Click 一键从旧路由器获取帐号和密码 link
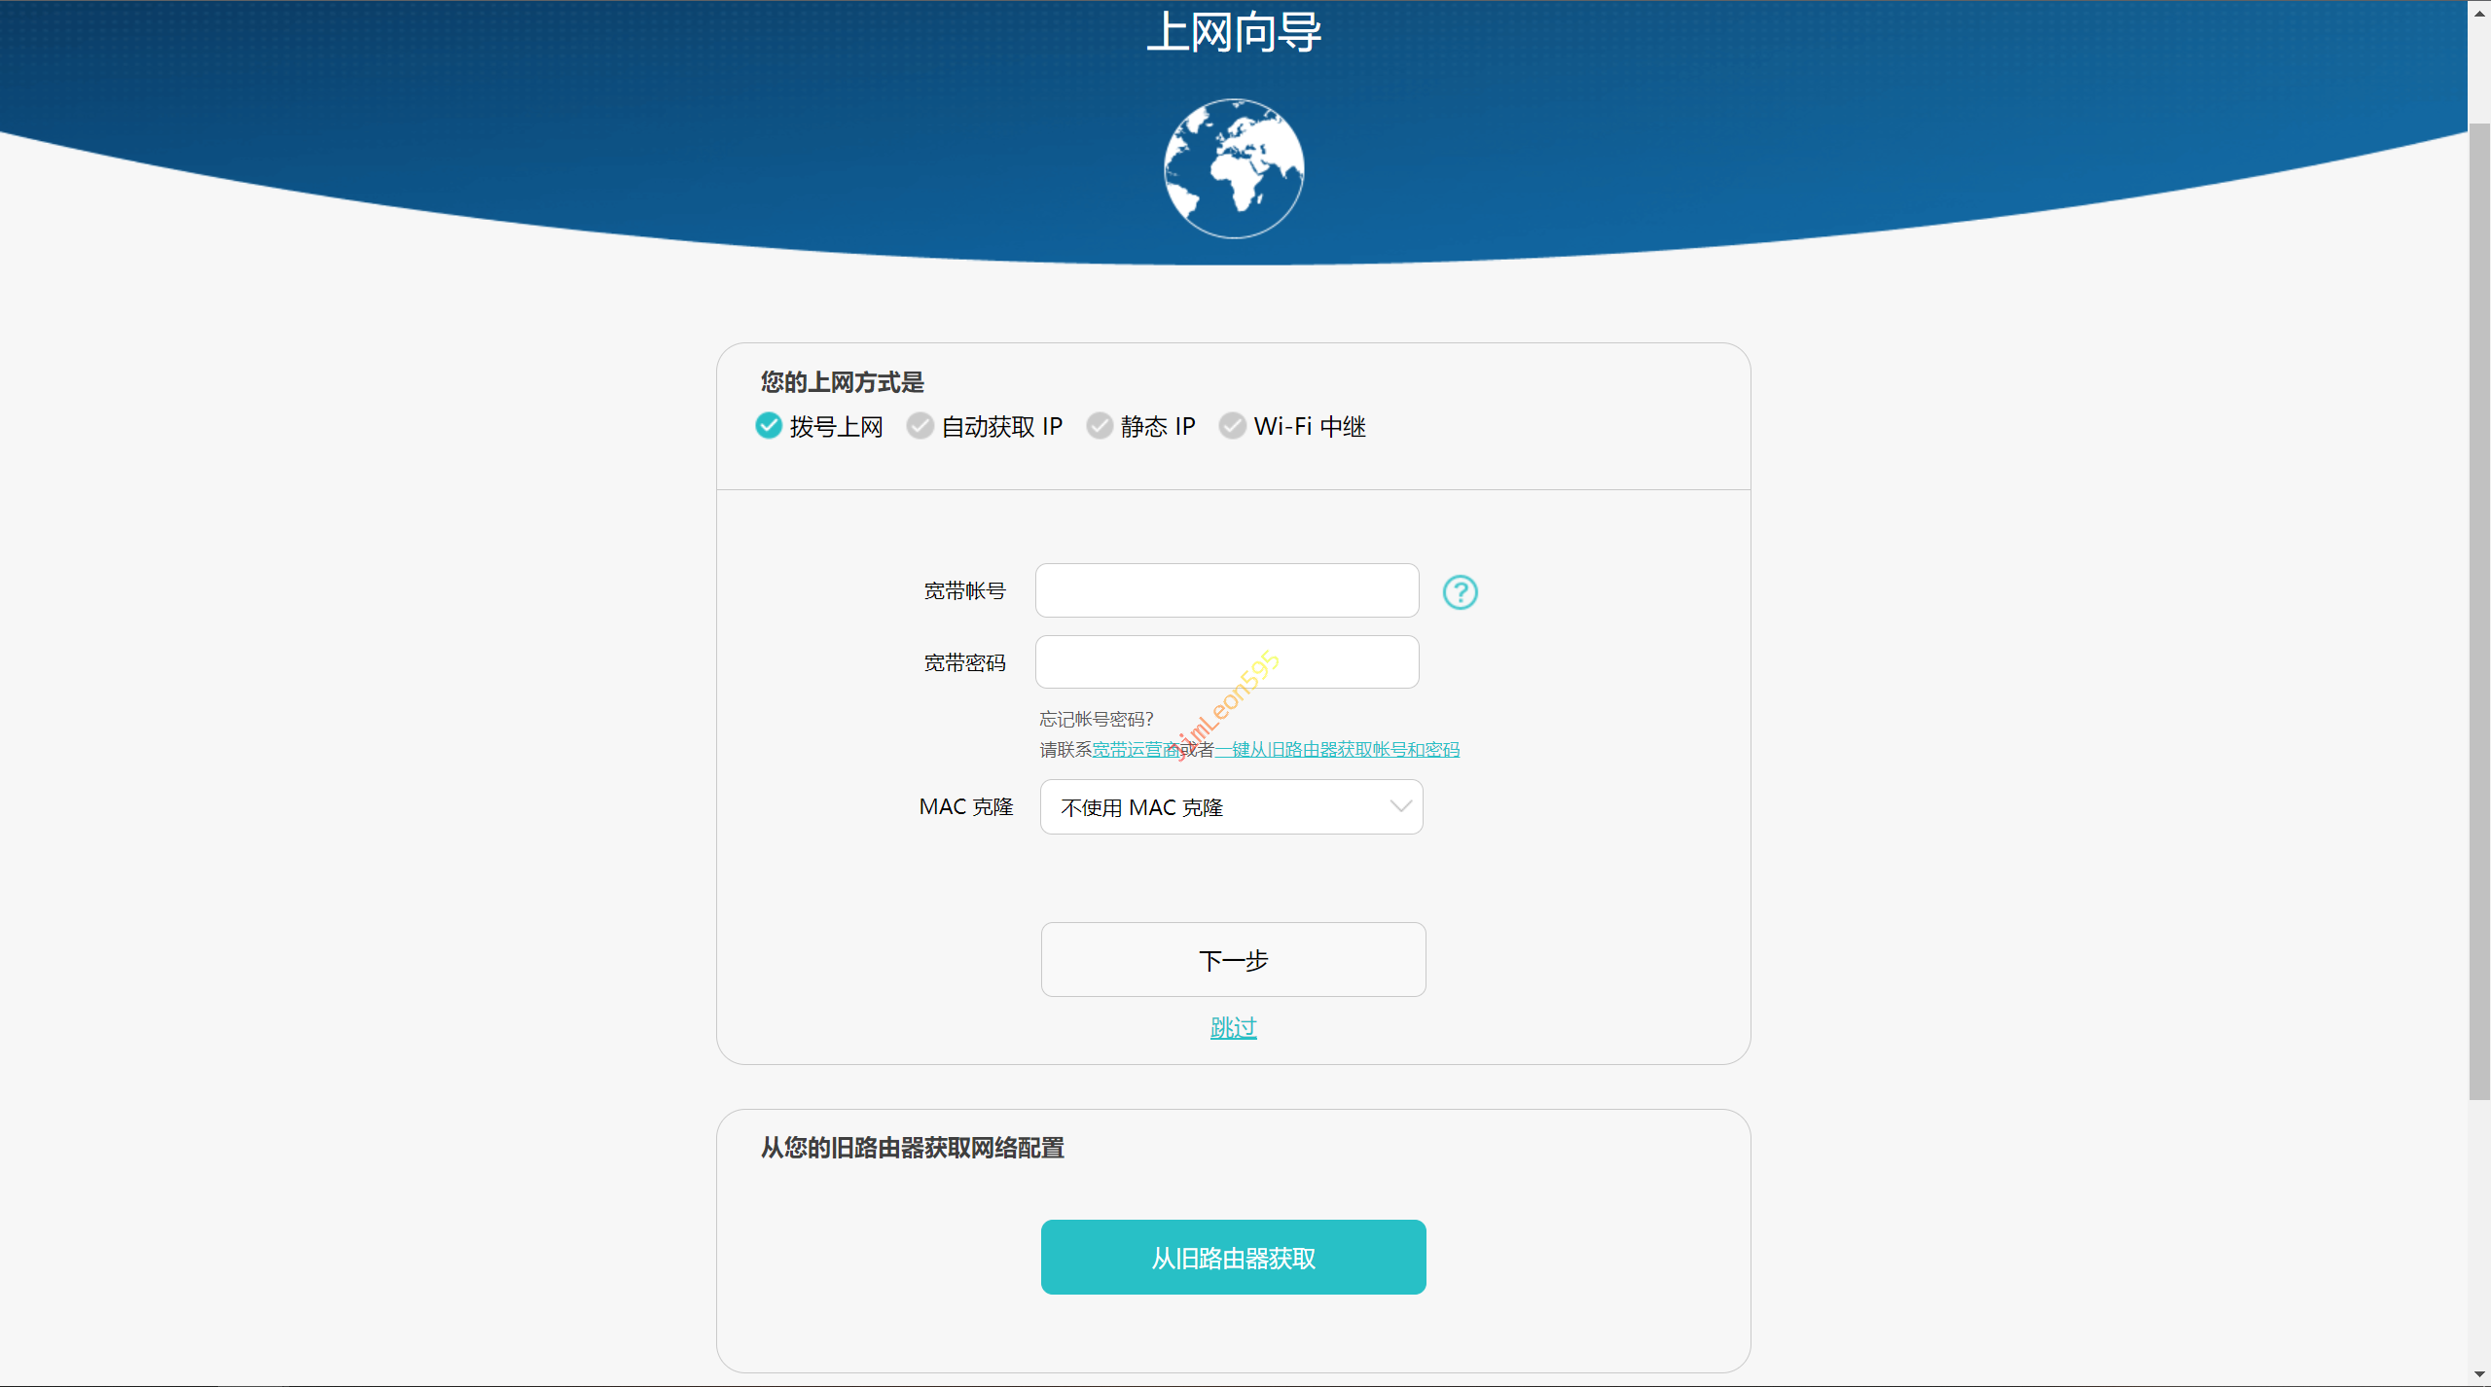Screen dimensions: 2491x1387 coord(1337,749)
